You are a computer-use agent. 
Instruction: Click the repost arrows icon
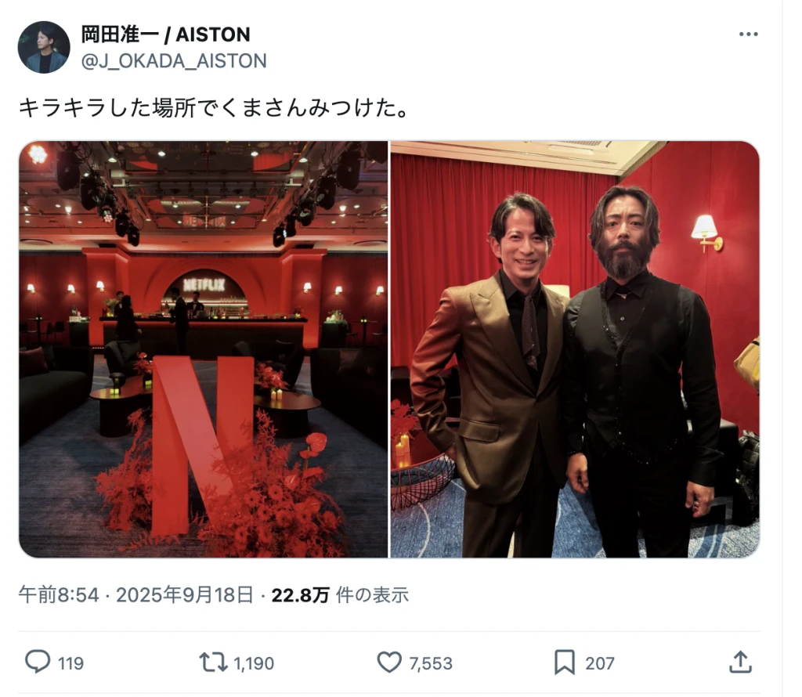pos(213,662)
